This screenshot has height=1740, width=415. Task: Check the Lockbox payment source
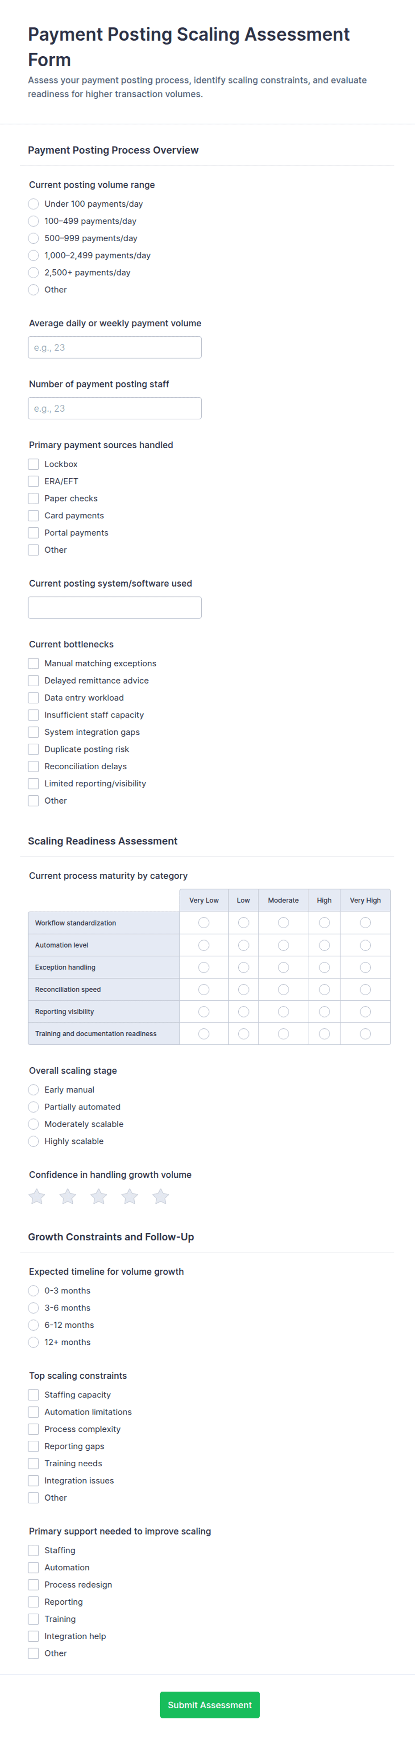tap(34, 464)
